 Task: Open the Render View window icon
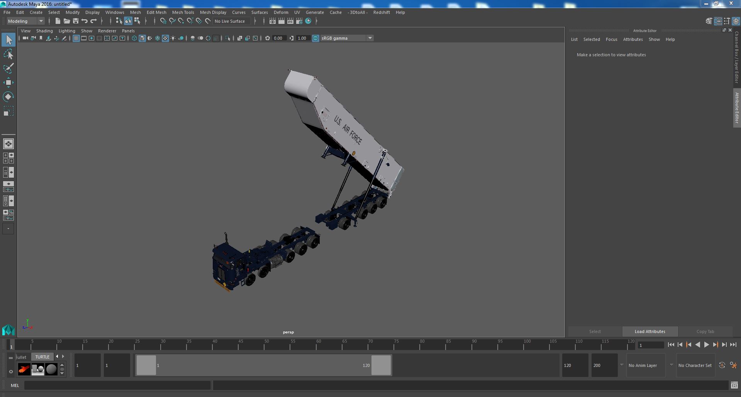pos(272,21)
